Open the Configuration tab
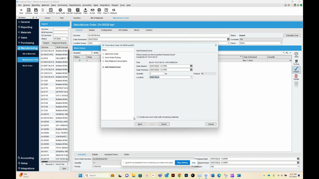319x179 pixels. (106, 30)
